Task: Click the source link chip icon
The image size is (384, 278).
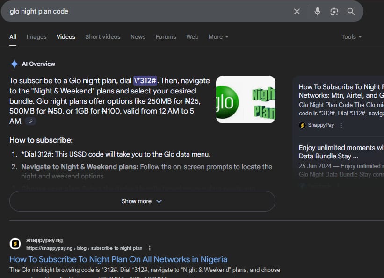Action: click(31, 121)
